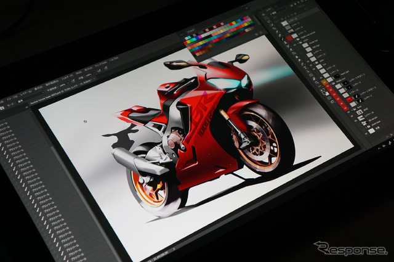Enable airbrush build-up icon in options bar
This screenshot has height=262, width=394.
pos(98,71)
